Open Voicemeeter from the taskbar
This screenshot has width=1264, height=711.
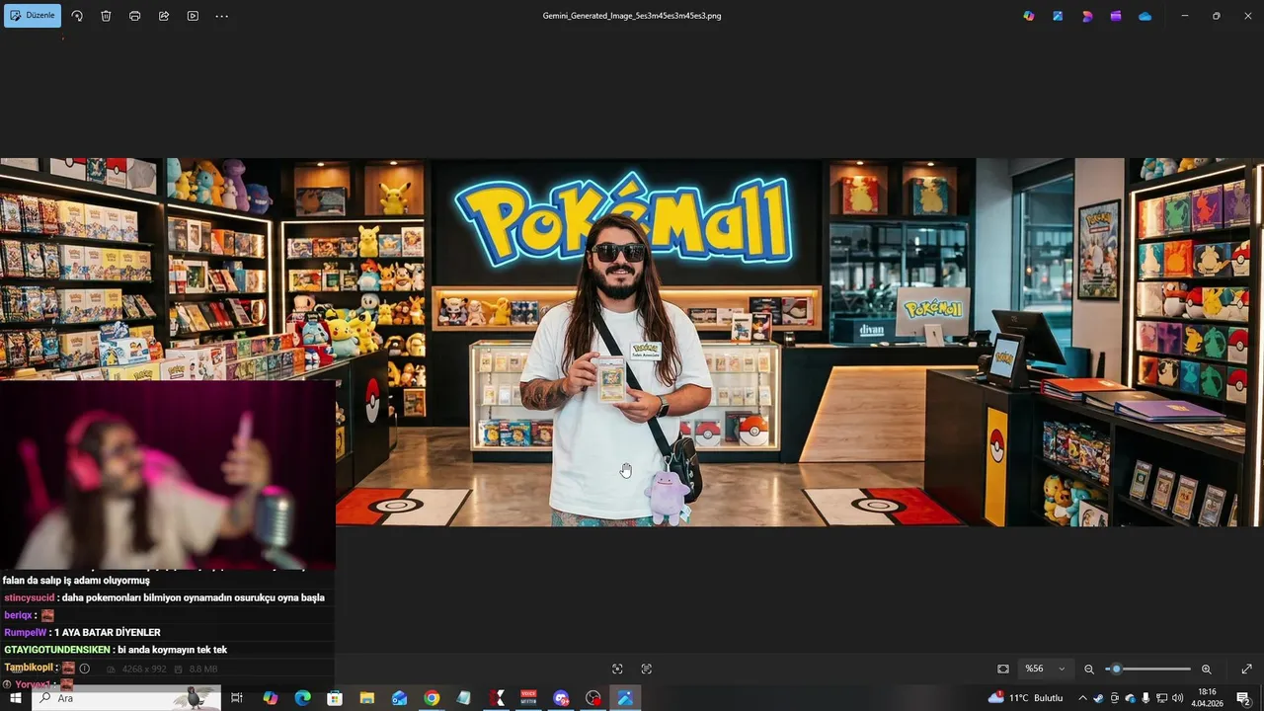pyautogui.click(x=528, y=698)
